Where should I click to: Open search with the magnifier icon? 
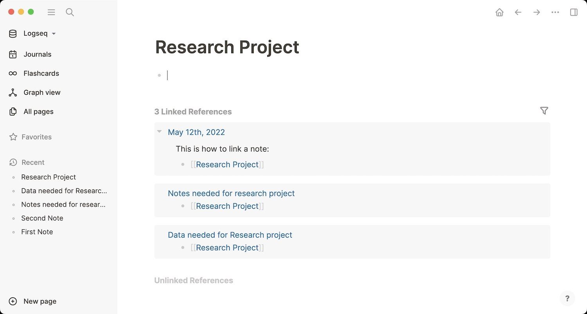click(70, 12)
